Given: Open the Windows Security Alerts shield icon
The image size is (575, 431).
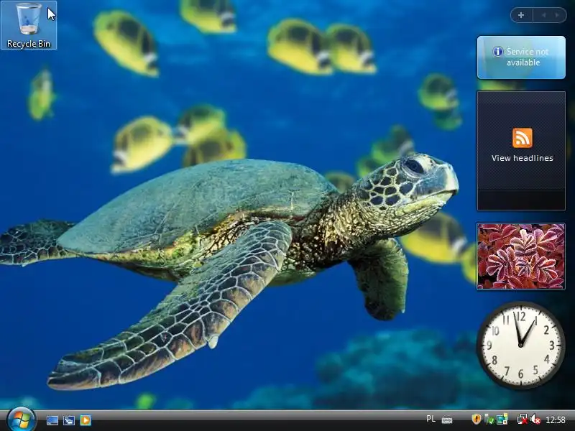Looking at the screenshot, I should (x=476, y=419).
